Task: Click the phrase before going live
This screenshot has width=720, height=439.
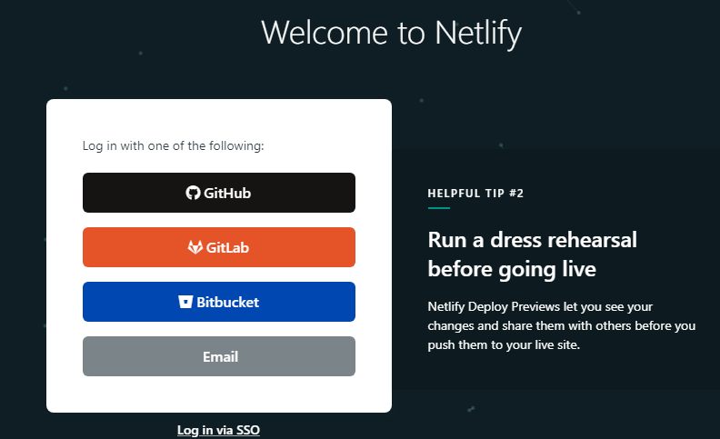Action: [512, 269]
